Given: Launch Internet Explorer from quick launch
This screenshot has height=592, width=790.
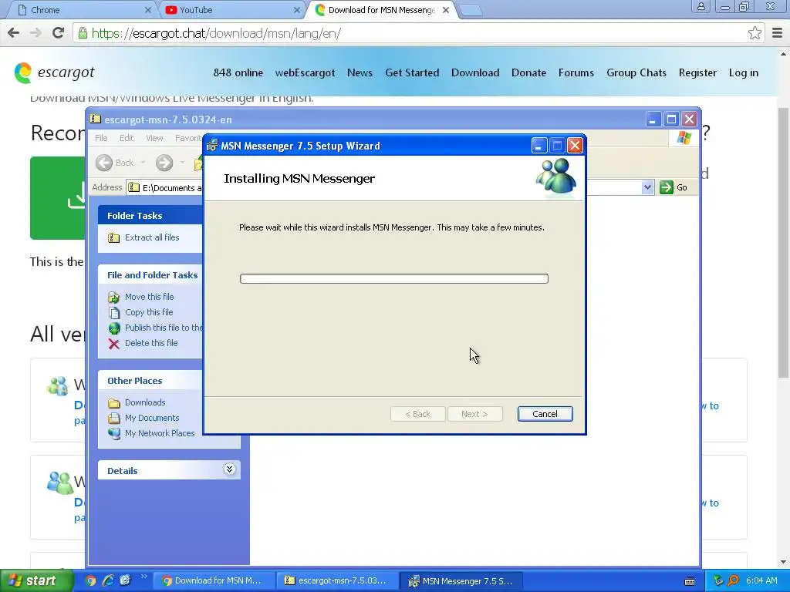Looking at the screenshot, I should coord(108,580).
